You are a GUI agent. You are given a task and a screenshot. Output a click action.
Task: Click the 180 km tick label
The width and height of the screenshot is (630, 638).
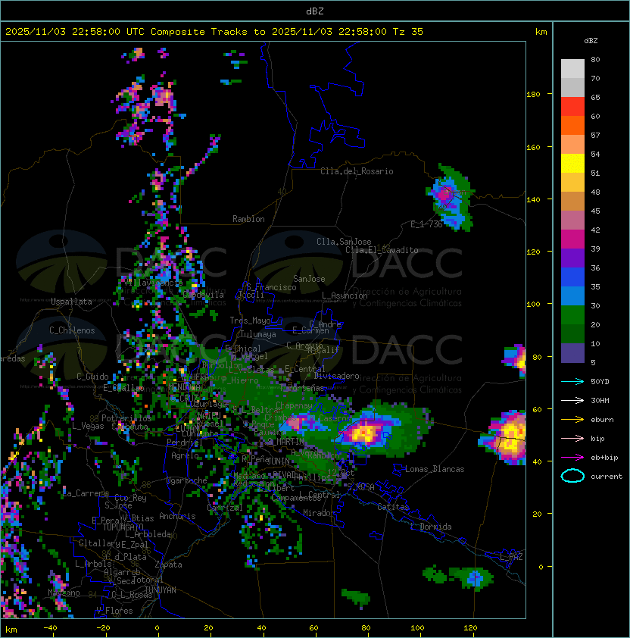[533, 95]
